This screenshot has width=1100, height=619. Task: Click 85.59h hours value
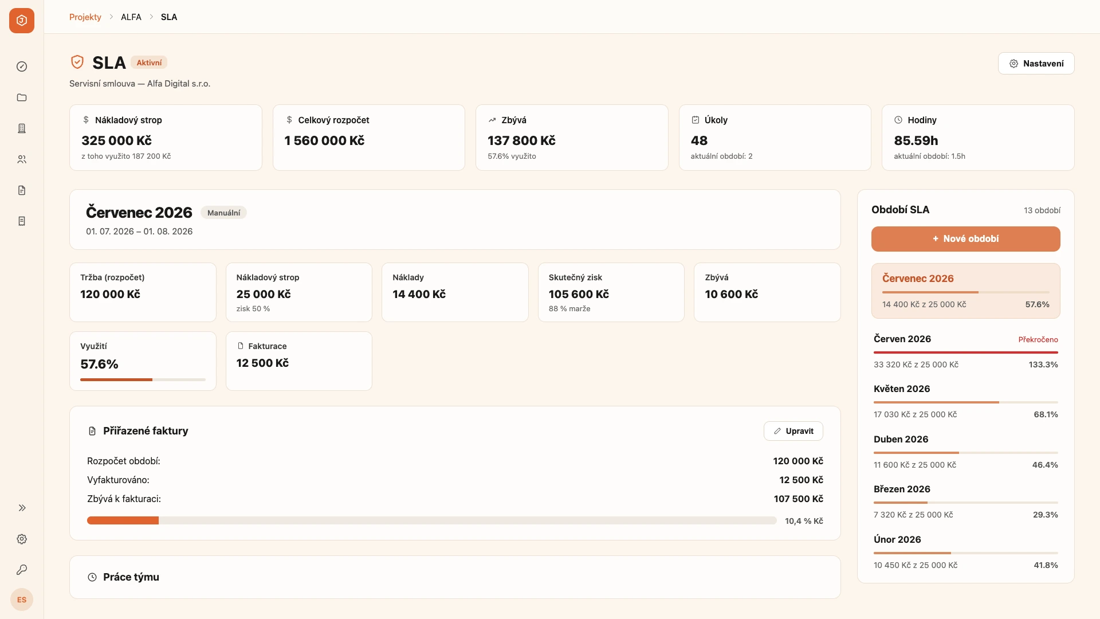click(916, 140)
